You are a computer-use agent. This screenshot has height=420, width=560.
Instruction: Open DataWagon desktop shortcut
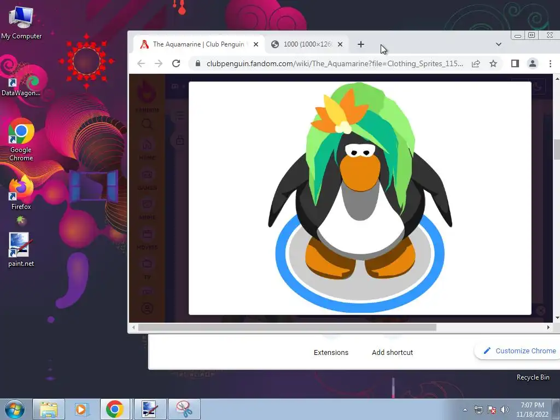[21, 83]
